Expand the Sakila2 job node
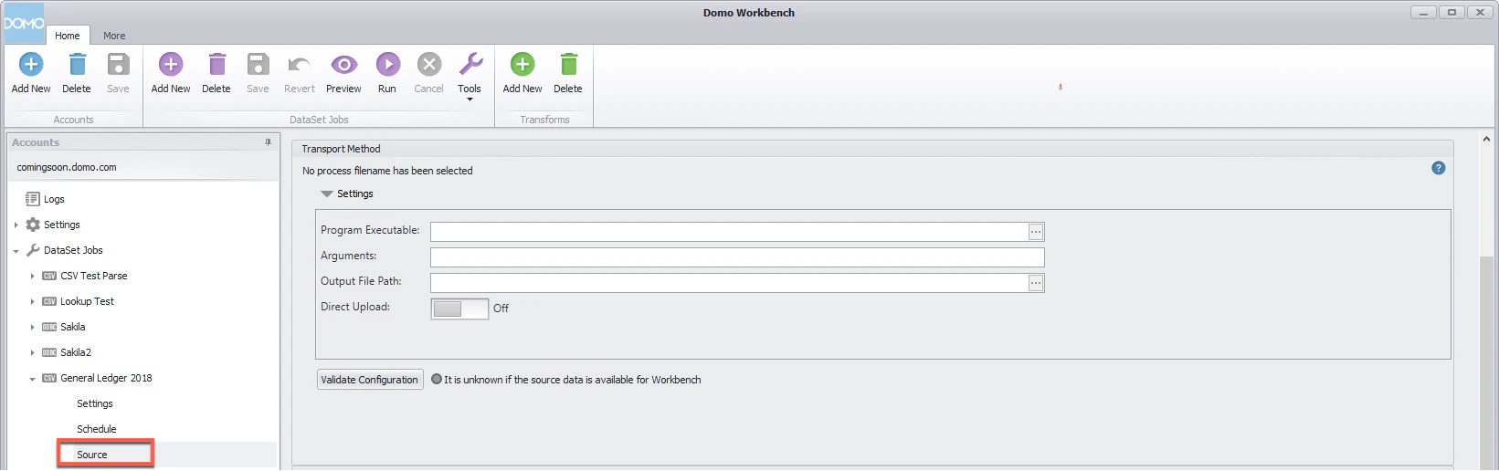This screenshot has width=1499, height=471. click(32, 352)
